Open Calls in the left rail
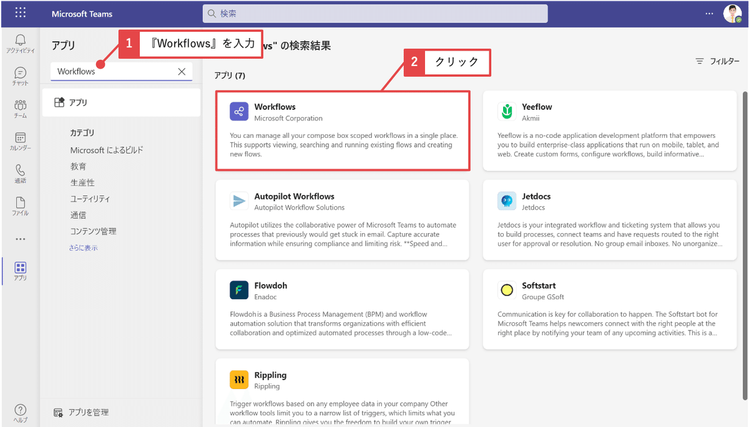Image resolution: width=749 pixels, height=427 pixels. pos(21,174)
